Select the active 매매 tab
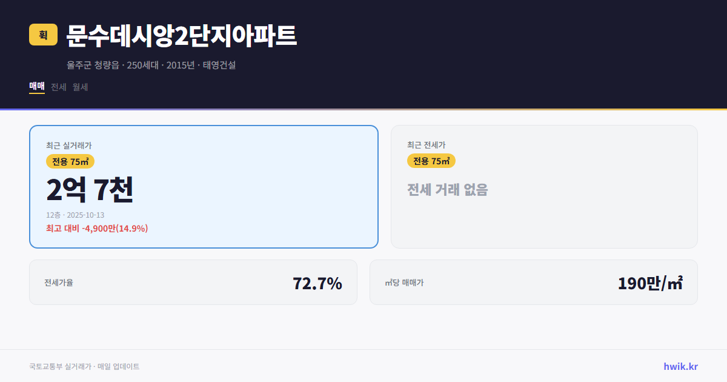 pyautogui.click(x=36, y=87)
